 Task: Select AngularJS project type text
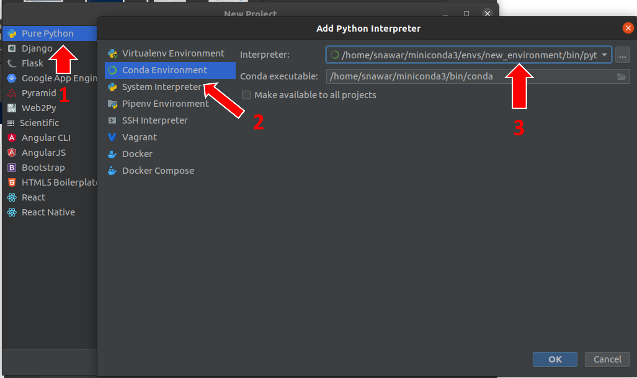click(x=44, y=153)
